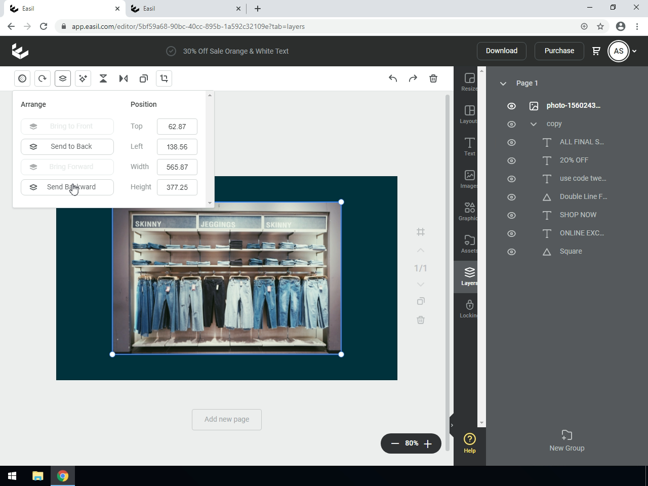Click the Width position input field

[x=177, y=167]
